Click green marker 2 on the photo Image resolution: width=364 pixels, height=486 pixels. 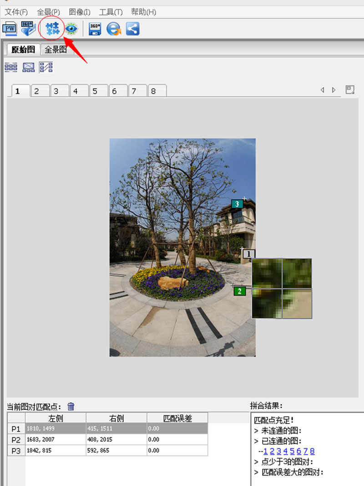[239, 291]
